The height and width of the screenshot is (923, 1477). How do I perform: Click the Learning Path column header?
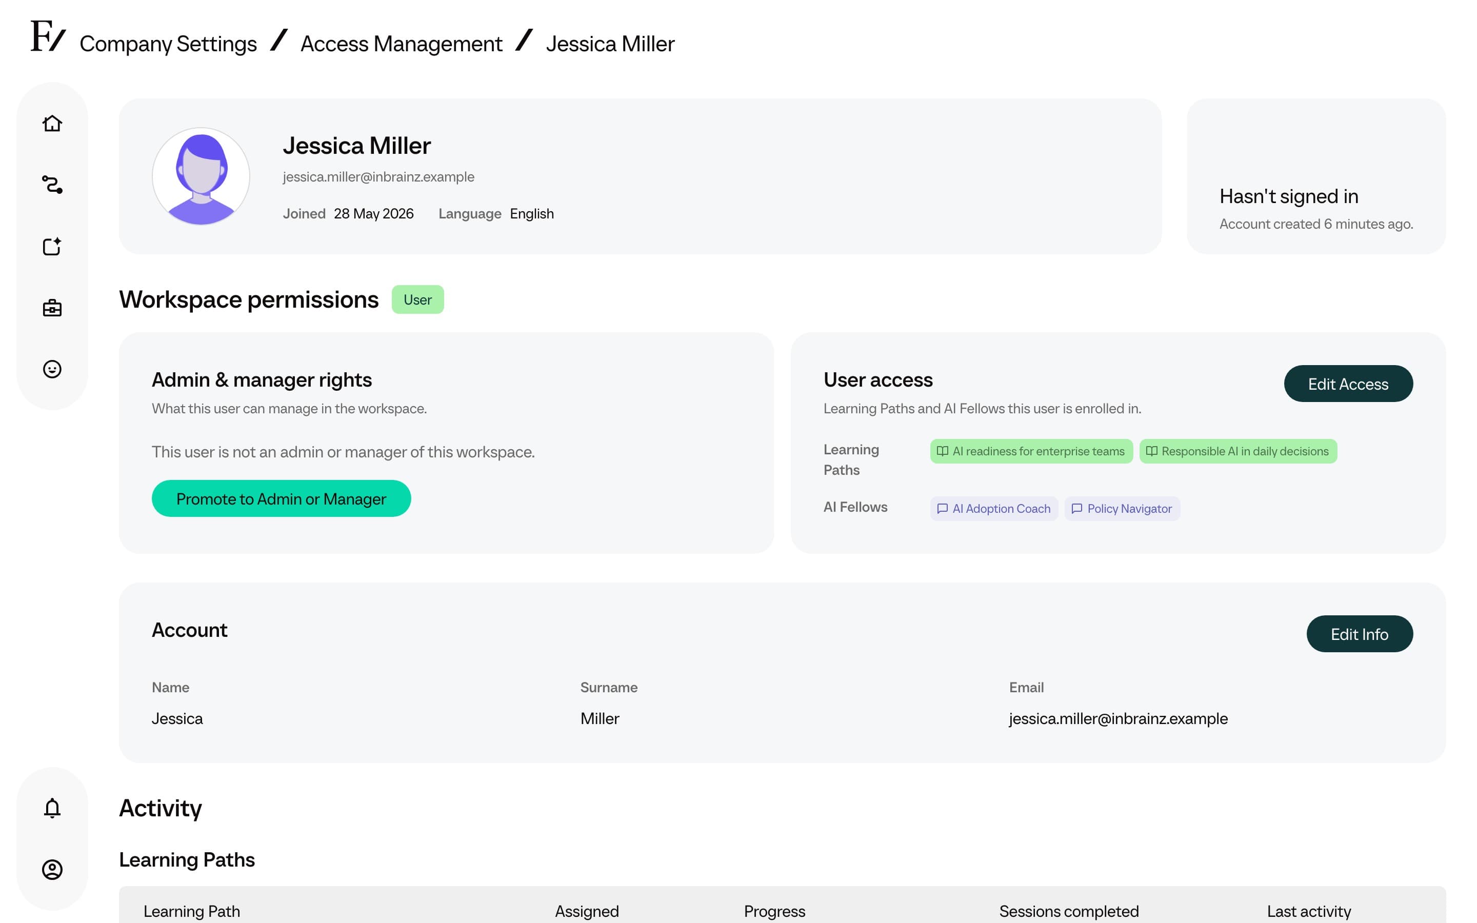coord(192,911)
